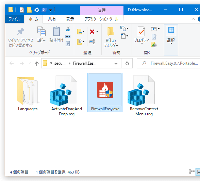Screen dimensions: 200x181
Task: Click the Paste clipboard icon
Action: pyautogui.click(x=56, y=31)
